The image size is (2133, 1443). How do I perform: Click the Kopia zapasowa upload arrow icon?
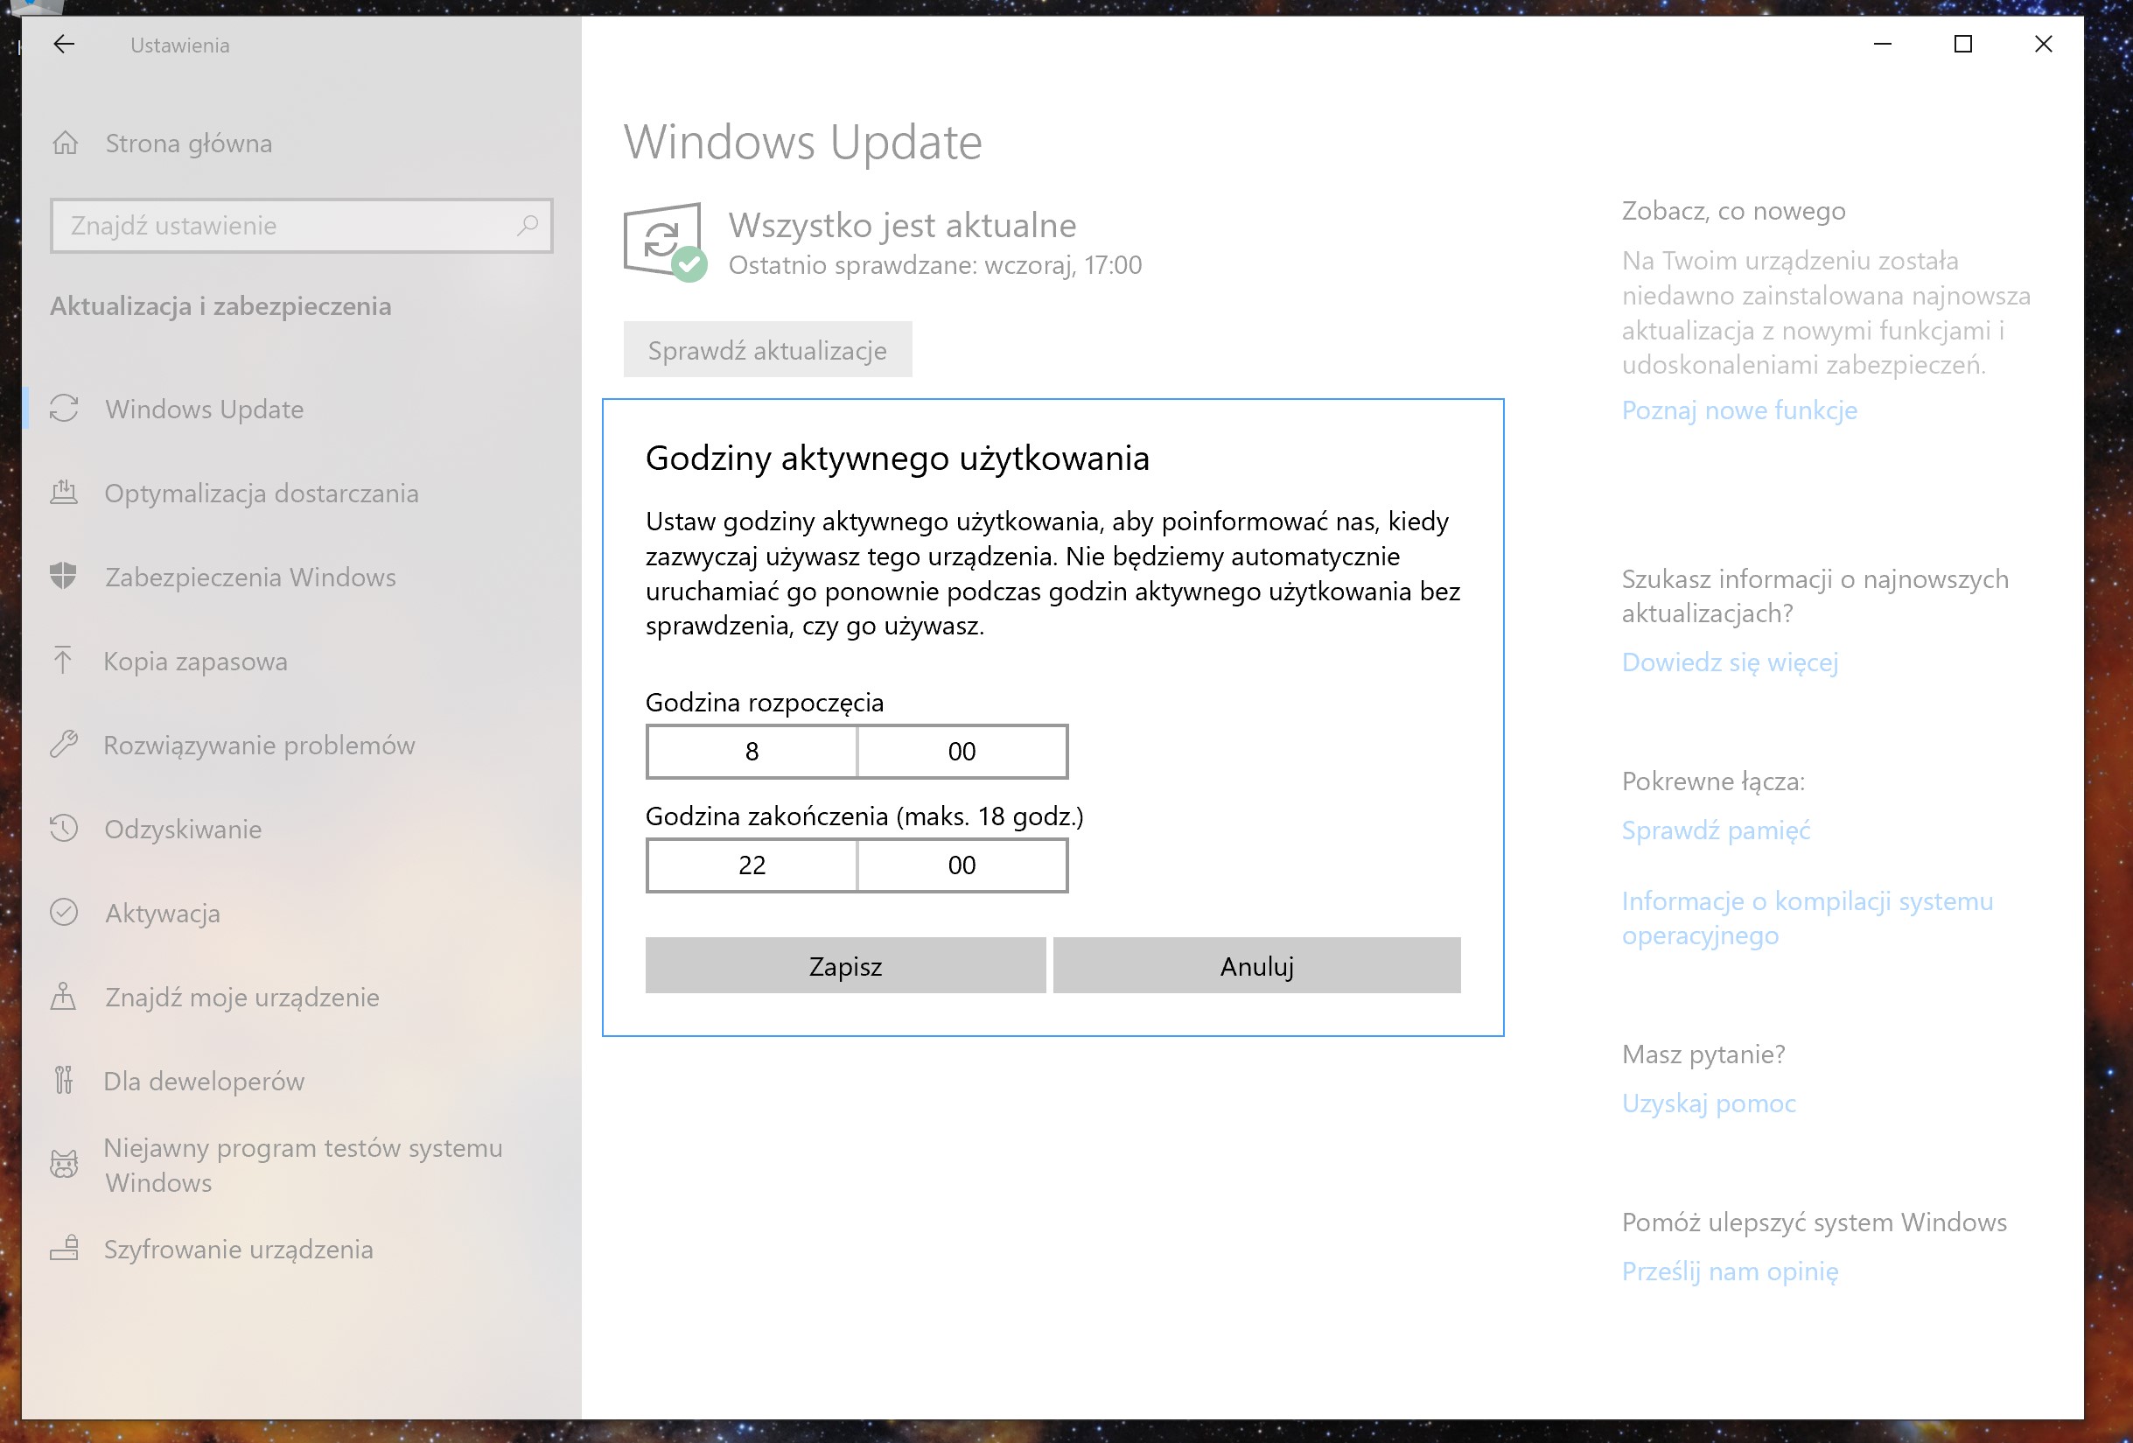click(x=62, y=661)
